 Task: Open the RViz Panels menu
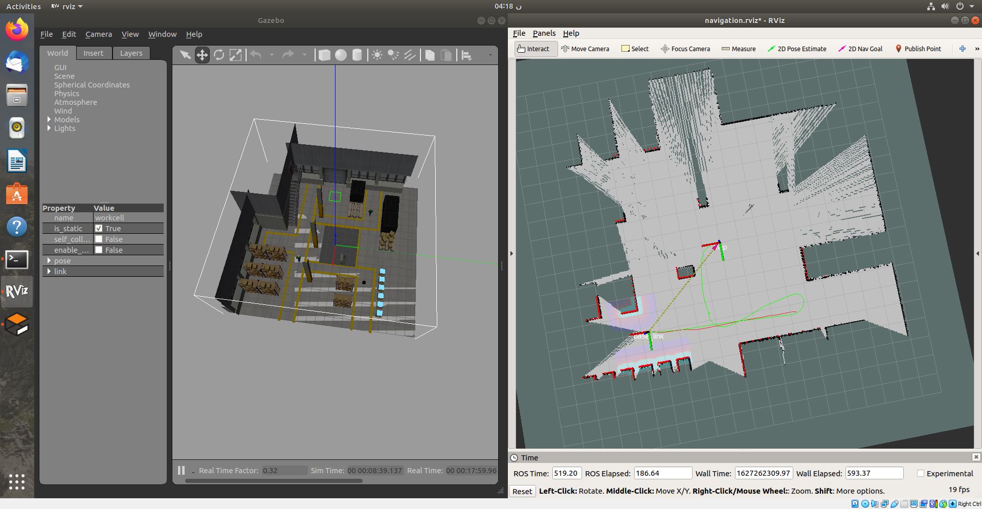544,33
